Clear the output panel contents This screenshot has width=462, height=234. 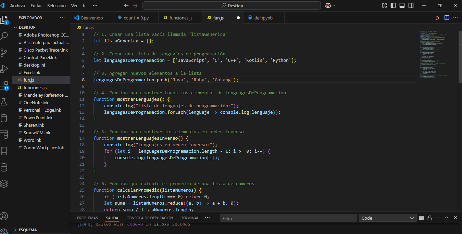(x=422, y=218)
